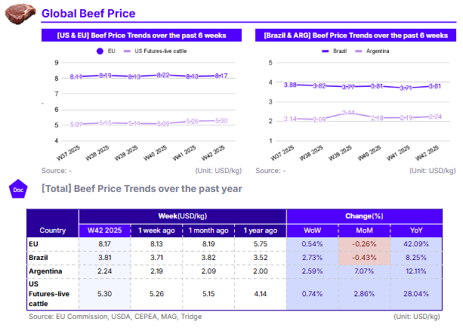This screenshot has width=463, height=328.
Task: Click the EU circle marker in chart legend
Action: click(100, 51)
